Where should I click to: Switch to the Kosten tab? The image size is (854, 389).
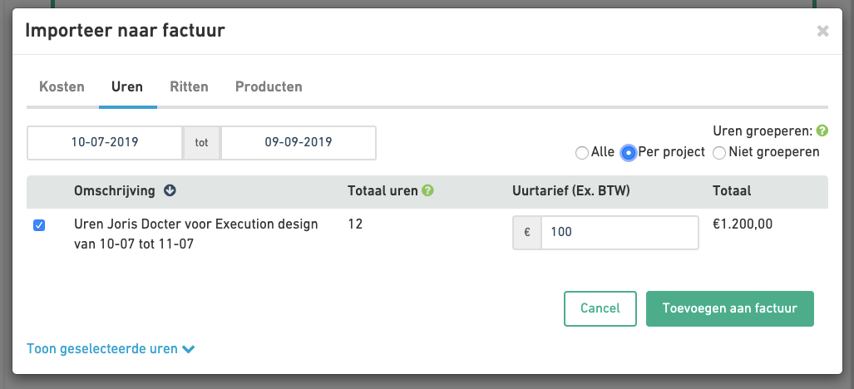tap(62, 86)
